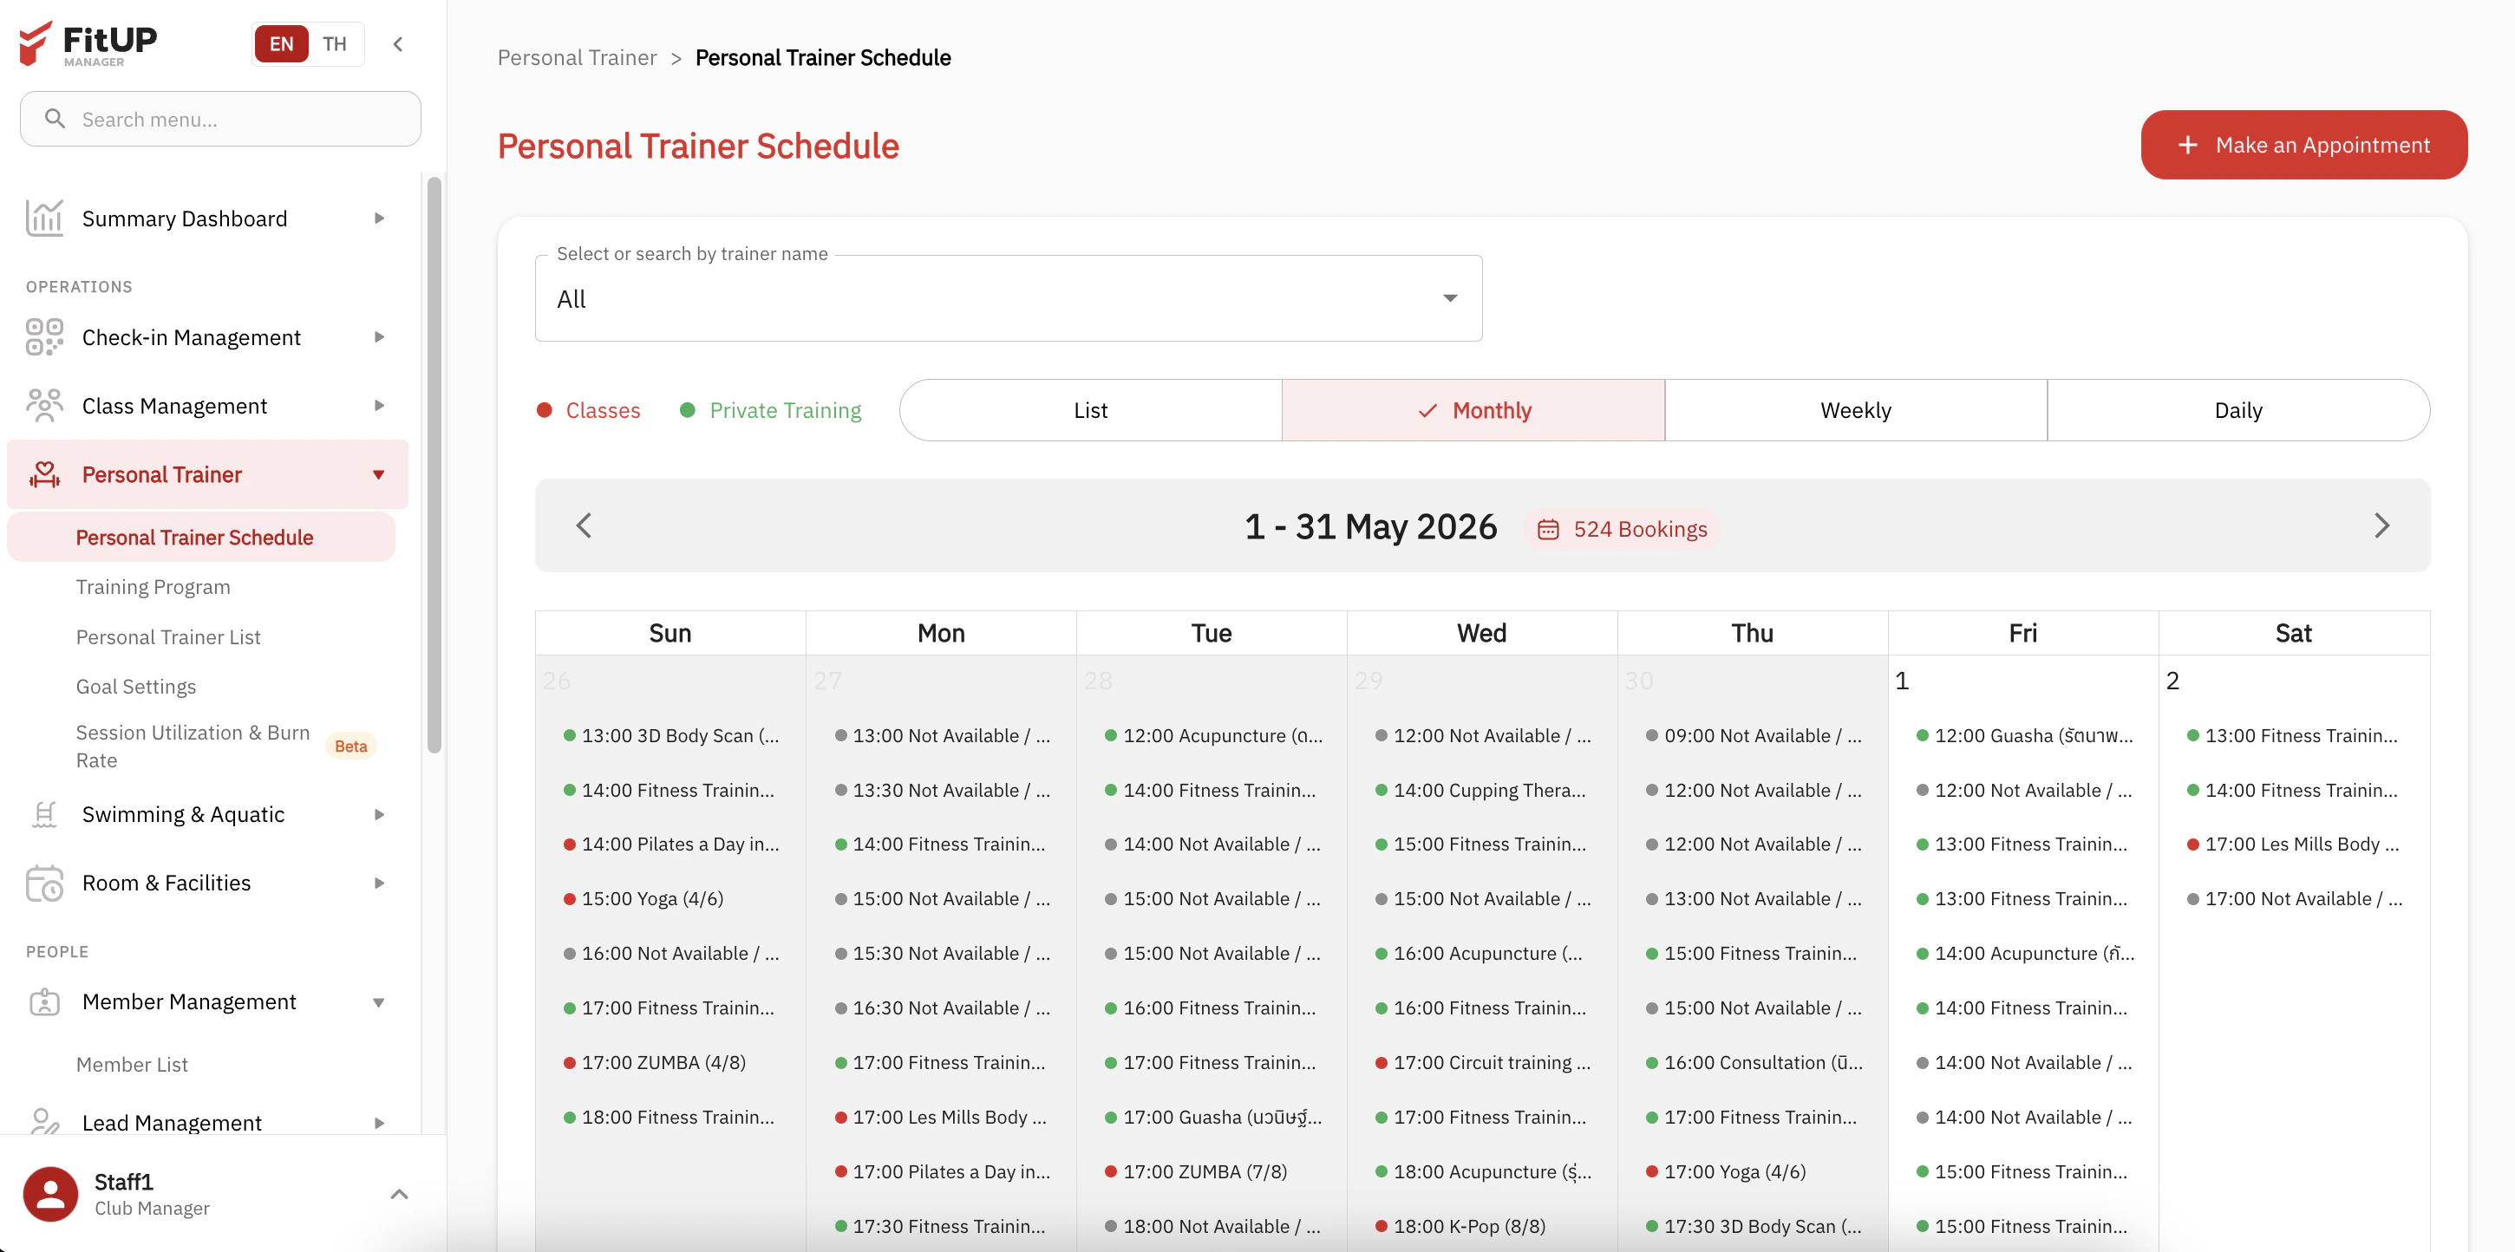The height and width of the screenshot is (1252, 2515).
Task: Click the Check-in Management QR icon
Action: [x=44, y=336]
